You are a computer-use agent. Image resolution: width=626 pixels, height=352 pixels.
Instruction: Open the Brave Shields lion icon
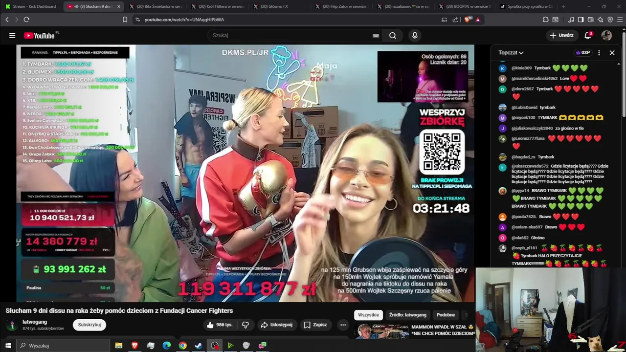[468, 20]
